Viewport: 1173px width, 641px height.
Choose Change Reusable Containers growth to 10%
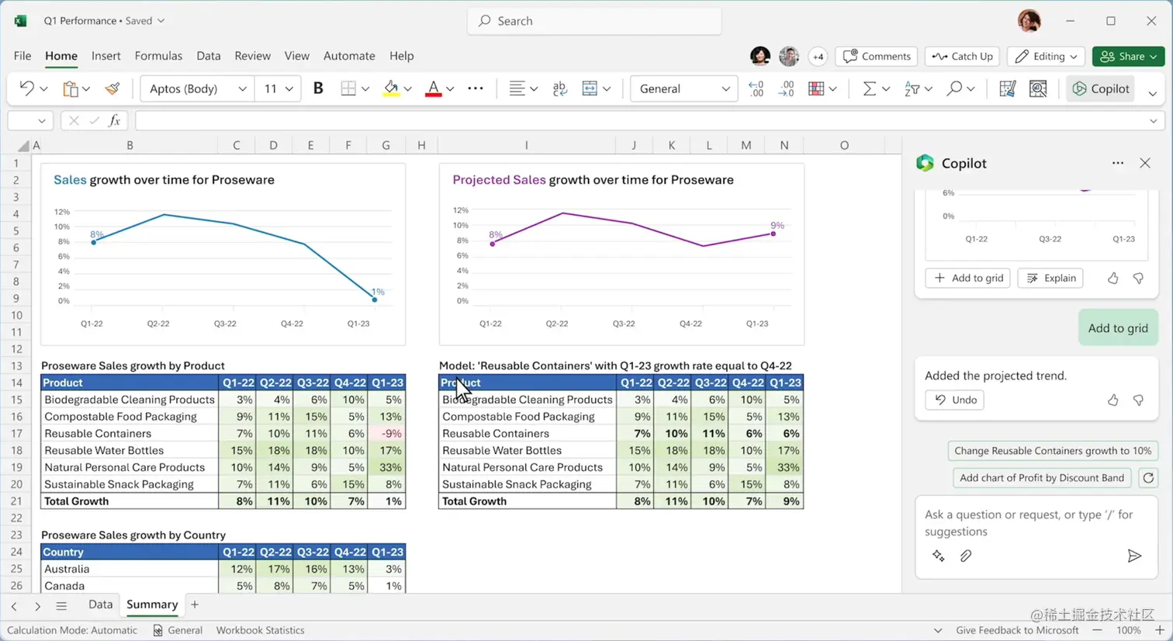[1053, 450]
